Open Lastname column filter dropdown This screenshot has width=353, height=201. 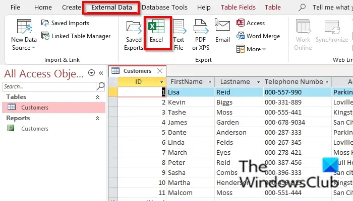258,82
